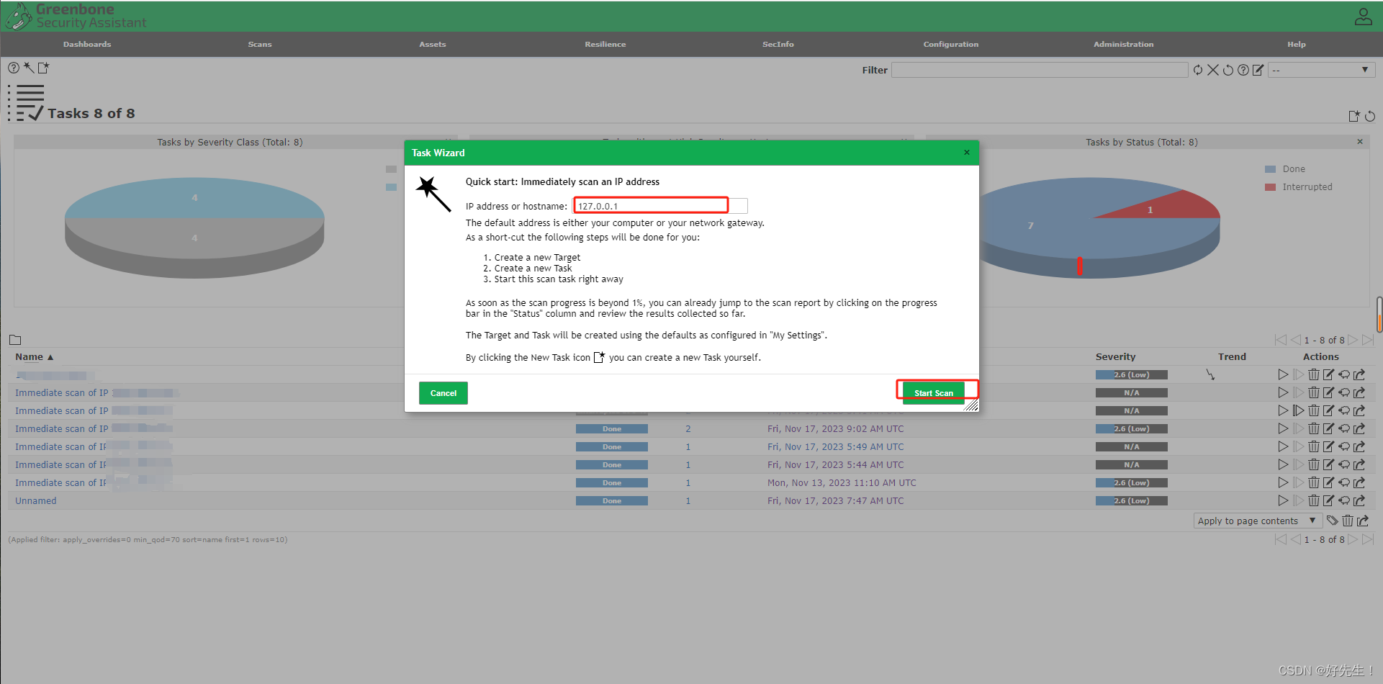The height and width of the screenshot is (684, 1383).
Task: Go to next page, top pagination arrow
Action: click(1353, 340)
